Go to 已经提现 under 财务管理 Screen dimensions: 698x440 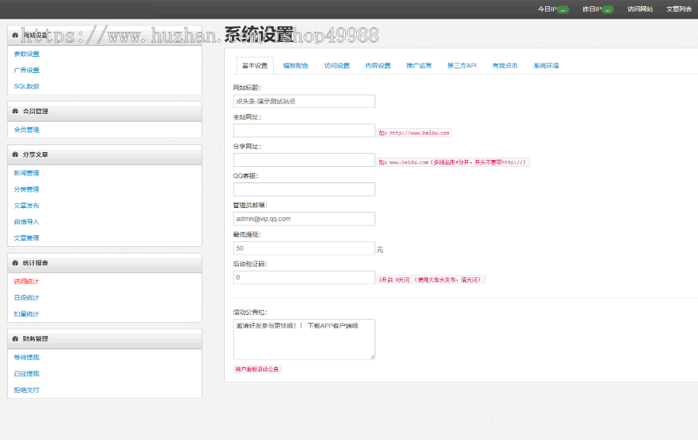click(x=26, y=373)
